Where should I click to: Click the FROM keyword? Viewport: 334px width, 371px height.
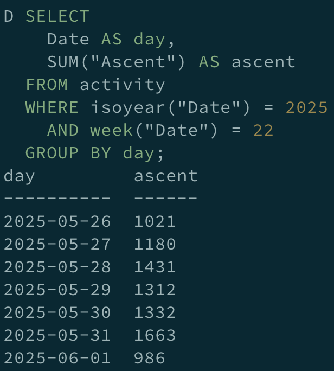pos(47,85)
